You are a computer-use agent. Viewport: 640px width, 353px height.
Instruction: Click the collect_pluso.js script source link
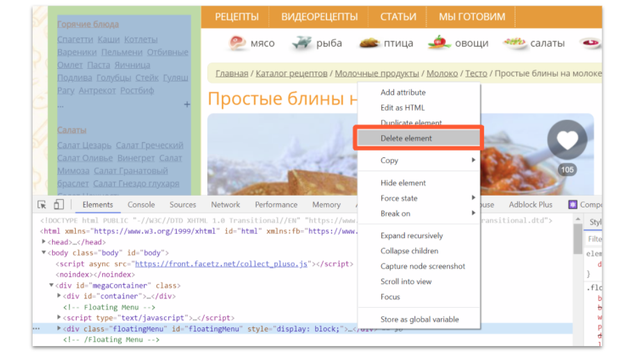click(x=221, y=263)
